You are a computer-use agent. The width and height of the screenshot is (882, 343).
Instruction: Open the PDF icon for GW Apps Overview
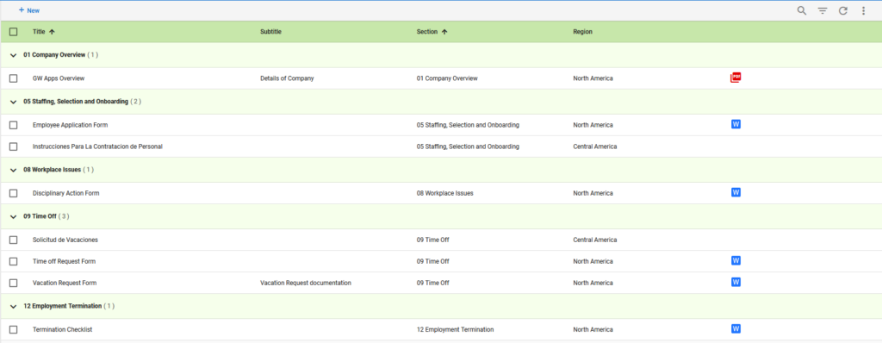pos(736,78)
